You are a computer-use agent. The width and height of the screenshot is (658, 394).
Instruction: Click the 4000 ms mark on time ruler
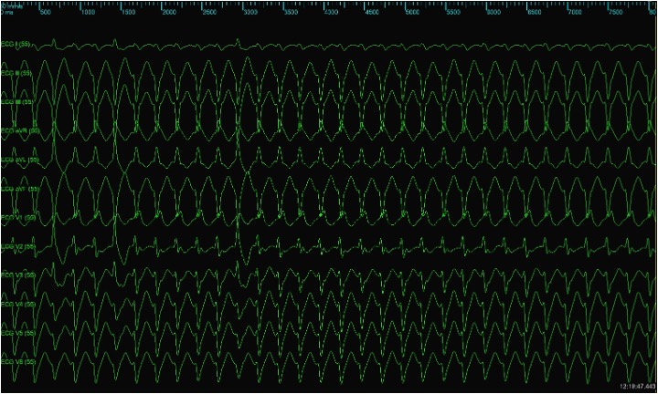point(331,12)
